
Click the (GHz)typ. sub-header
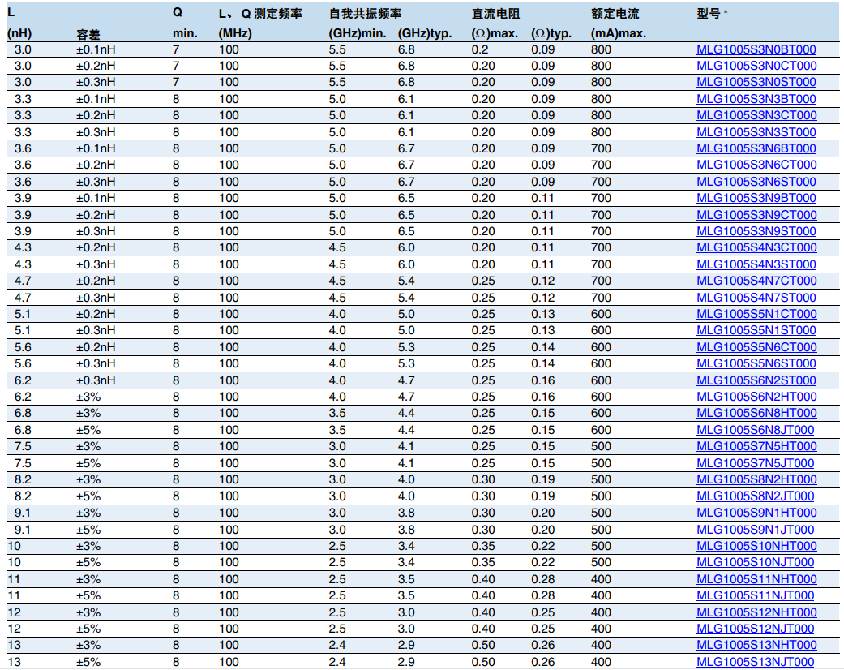point(425,33)
